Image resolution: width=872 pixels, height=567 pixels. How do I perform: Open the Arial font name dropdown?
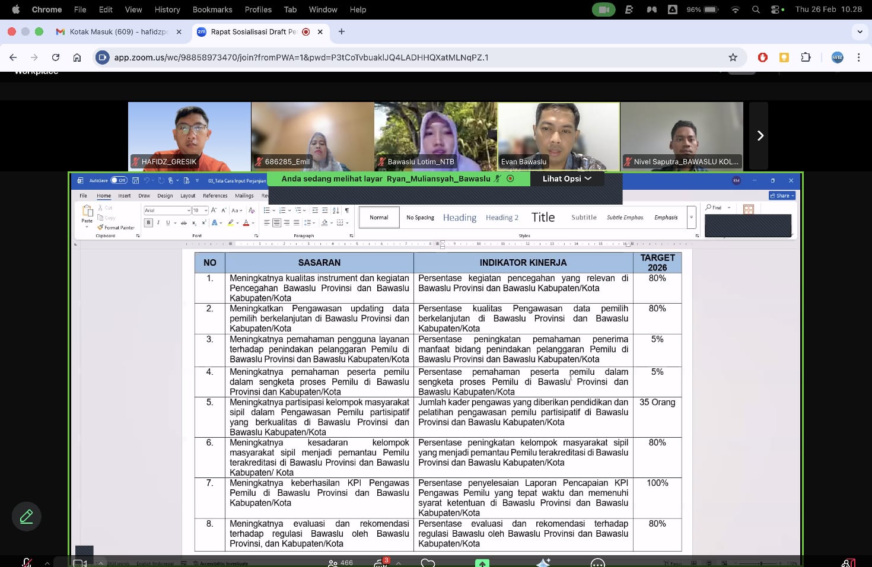click(x=189, y=211)
